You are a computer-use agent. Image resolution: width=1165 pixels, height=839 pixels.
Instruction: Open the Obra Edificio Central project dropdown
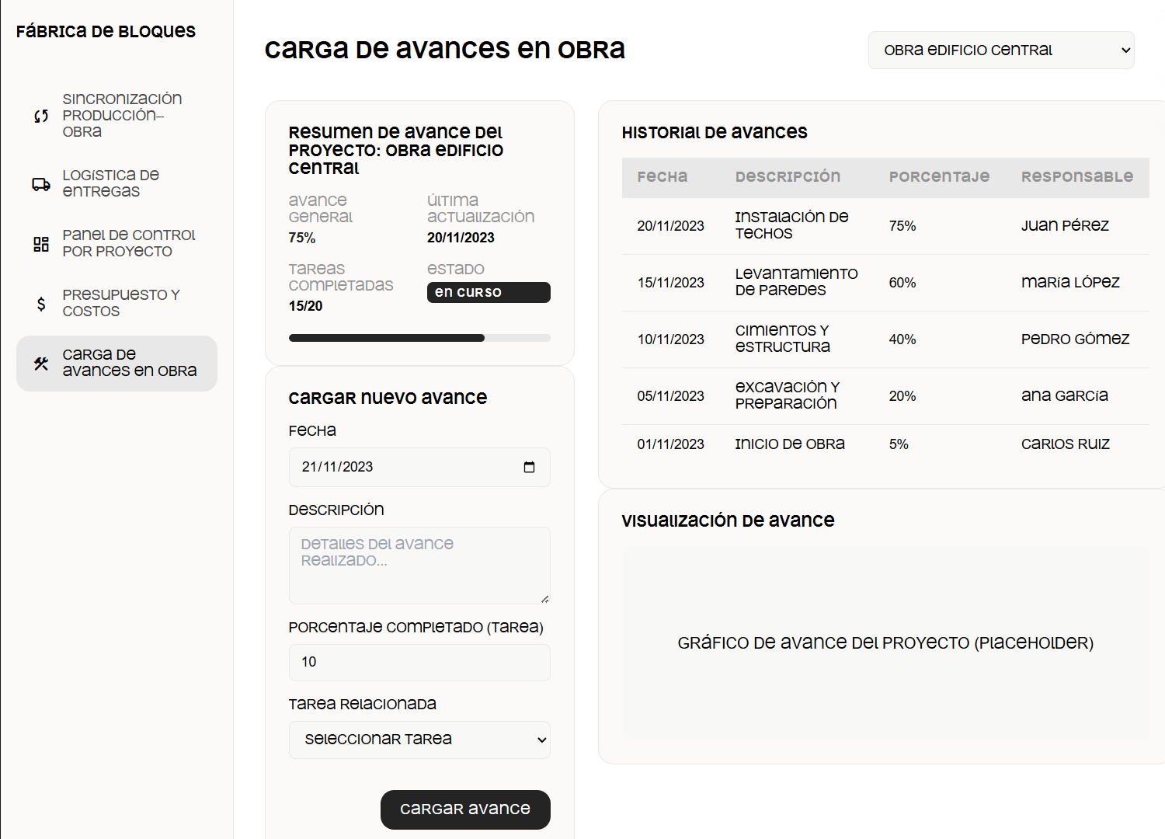coord(1001,50)
